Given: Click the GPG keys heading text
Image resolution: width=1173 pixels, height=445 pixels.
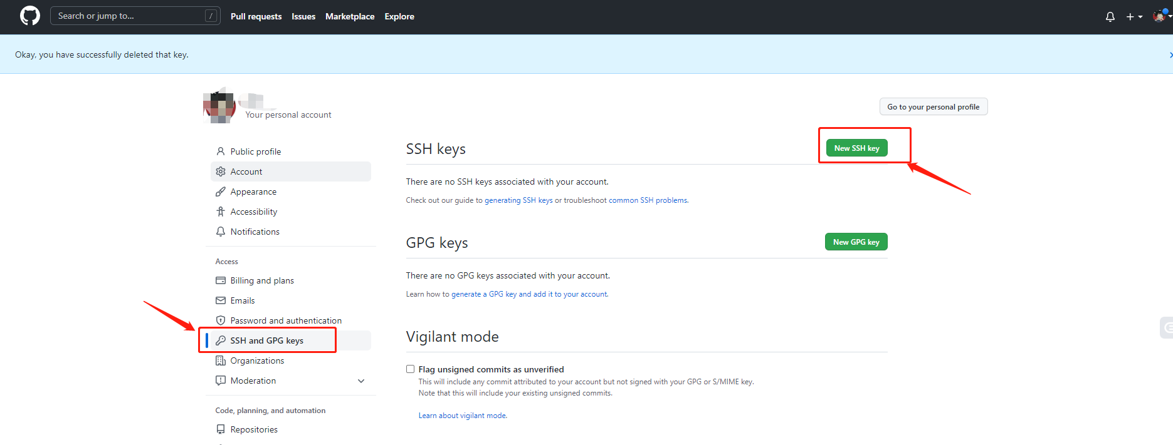Looking at the screenshot, I should (x=437, y=243).
